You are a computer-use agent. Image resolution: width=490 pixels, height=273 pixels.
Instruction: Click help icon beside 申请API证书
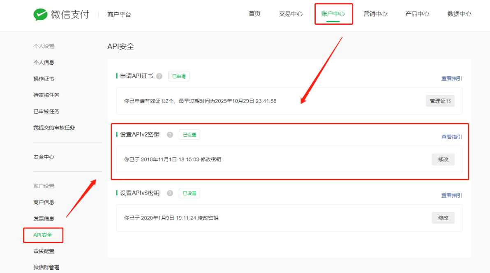click(x=159, y=76)
